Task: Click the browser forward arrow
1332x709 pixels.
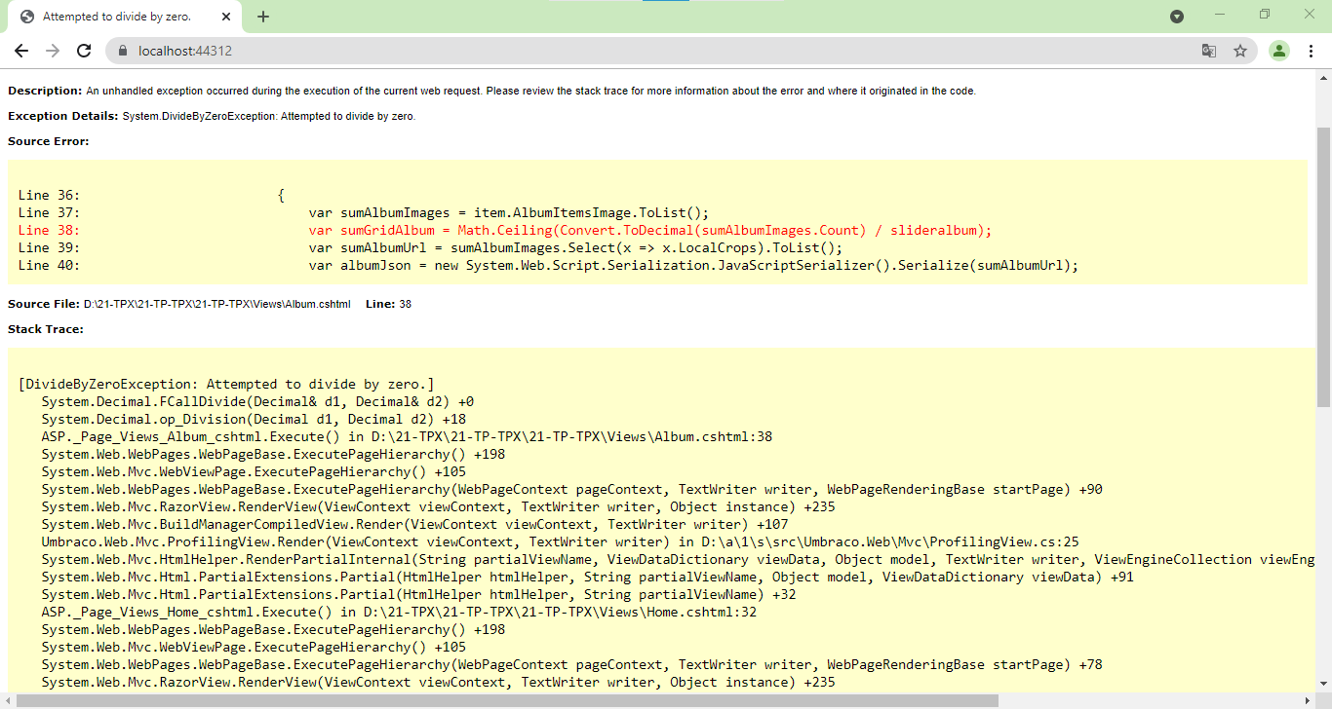Action: (53, 51)
